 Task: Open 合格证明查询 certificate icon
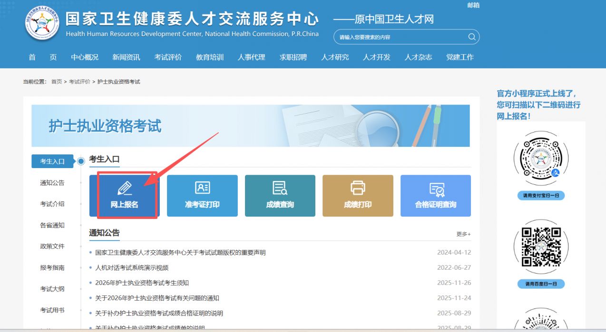[x=436, y=188]
